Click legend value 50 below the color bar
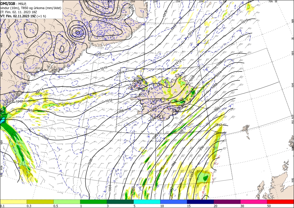294x208 pixels. (x=269, y=206)
